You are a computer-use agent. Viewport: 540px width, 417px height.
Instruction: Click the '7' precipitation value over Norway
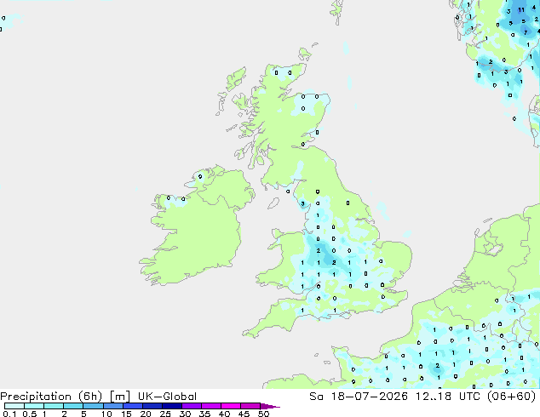click(x=526, y=32)
